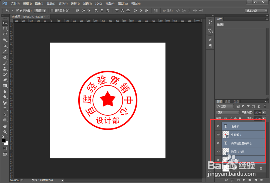Toggle the 自动选择 checkbox

17,11
